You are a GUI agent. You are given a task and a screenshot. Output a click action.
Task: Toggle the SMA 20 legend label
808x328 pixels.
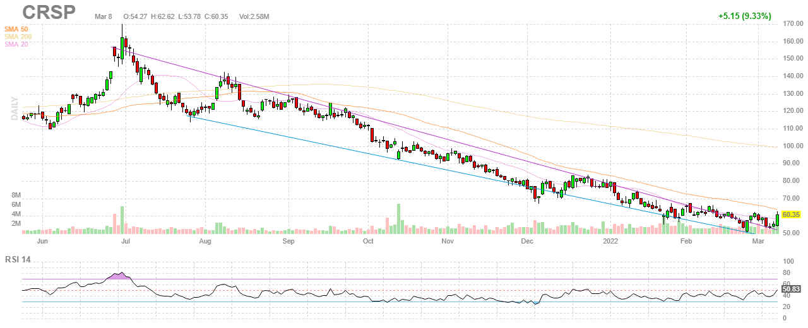pyautogui.click(x=16, y=44)
